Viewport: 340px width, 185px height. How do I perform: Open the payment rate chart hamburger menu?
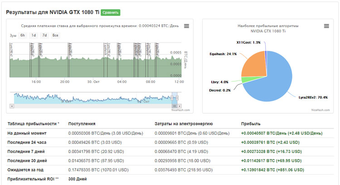point(186,26)
